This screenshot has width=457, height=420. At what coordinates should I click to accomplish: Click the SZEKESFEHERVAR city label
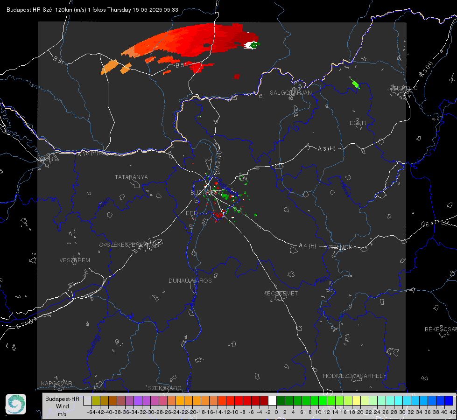click(133, 245)
